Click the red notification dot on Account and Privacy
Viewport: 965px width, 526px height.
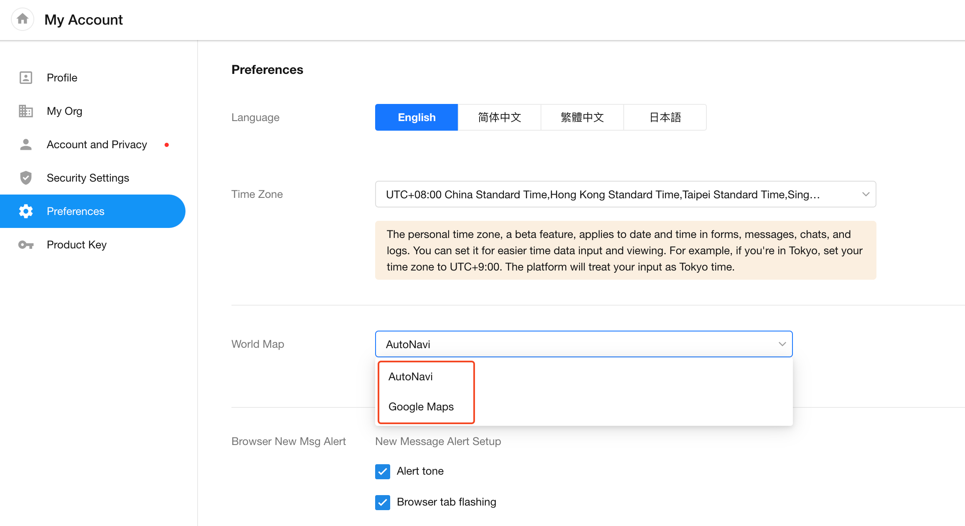click(x=167, y=145)
